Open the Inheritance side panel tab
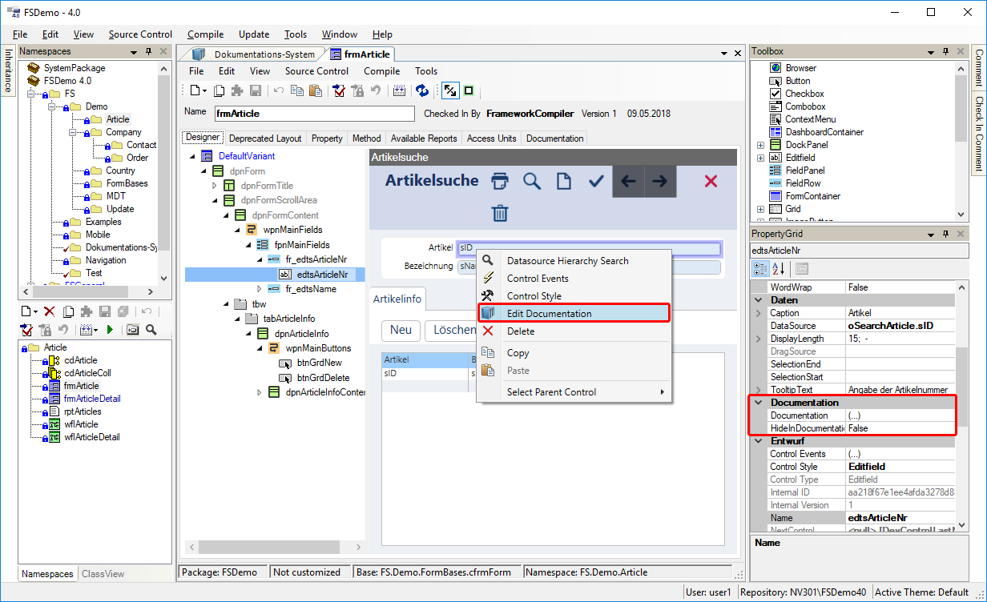Viewport: 987px width, 602px height. [x=7, y=71]
